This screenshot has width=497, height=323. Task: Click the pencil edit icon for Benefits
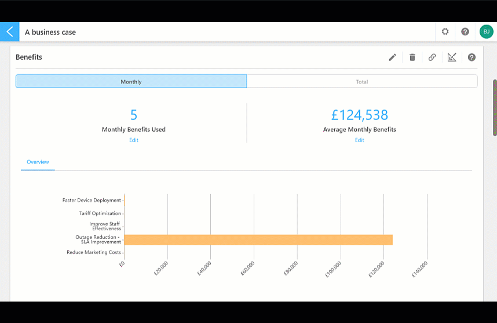(392, 57)
